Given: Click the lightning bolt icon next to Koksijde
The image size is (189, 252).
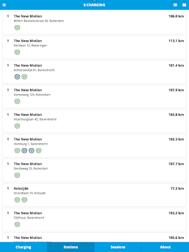Looking at the screenshot, I should [8, 189].
